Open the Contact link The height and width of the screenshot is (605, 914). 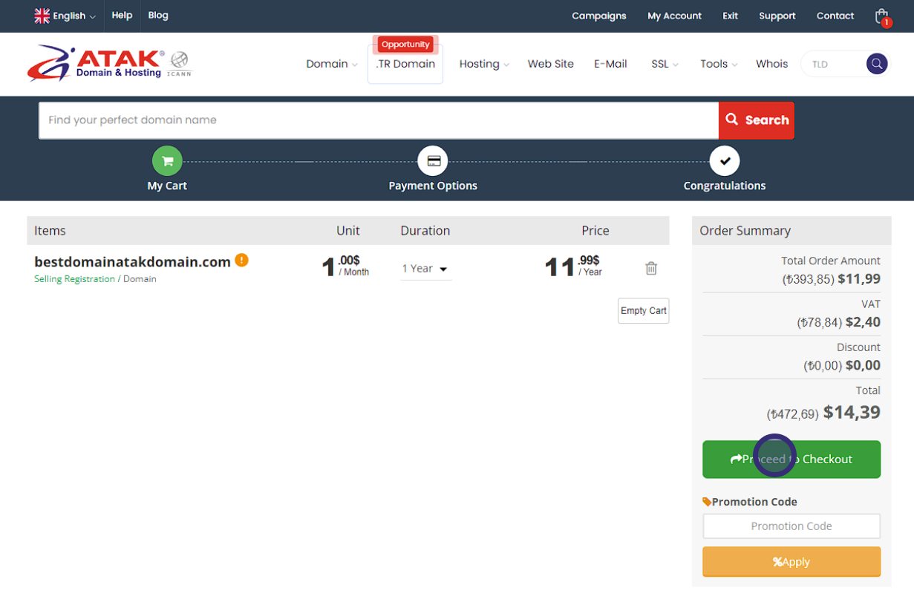click(x=835, y=16)
